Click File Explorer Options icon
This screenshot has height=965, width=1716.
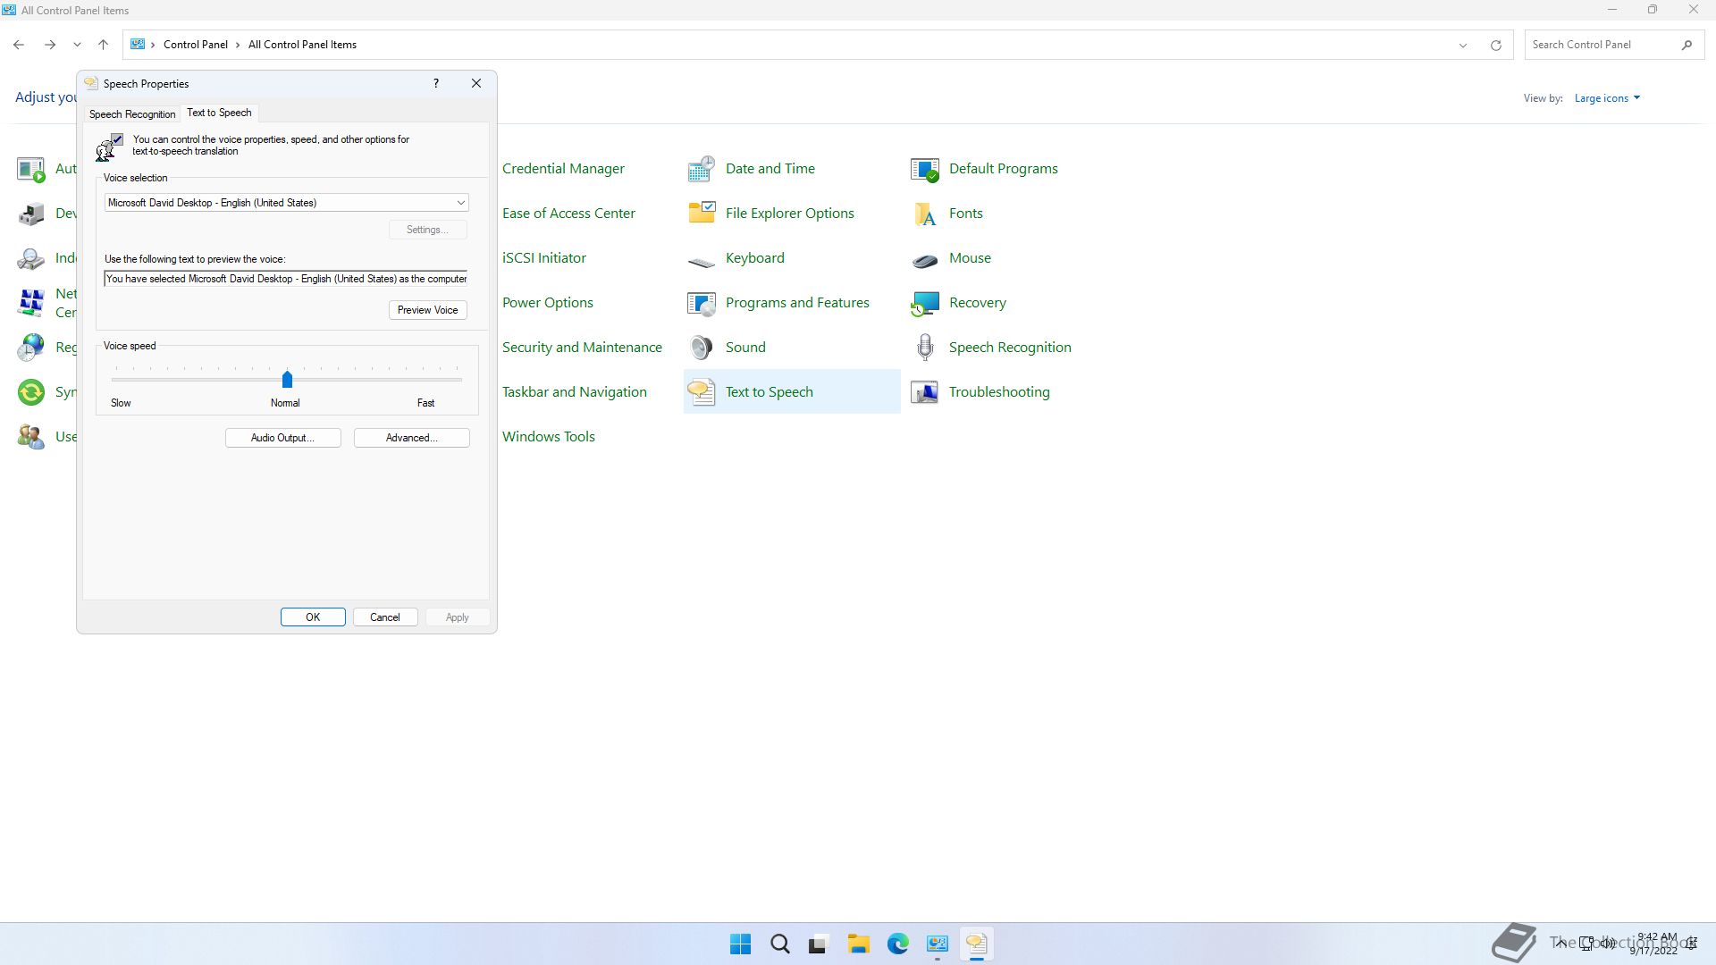pos(702,213)
